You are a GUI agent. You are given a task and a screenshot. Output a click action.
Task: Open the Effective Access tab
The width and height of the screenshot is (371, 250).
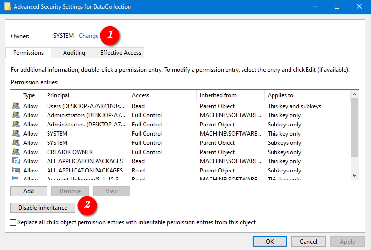tap(120, 53)
